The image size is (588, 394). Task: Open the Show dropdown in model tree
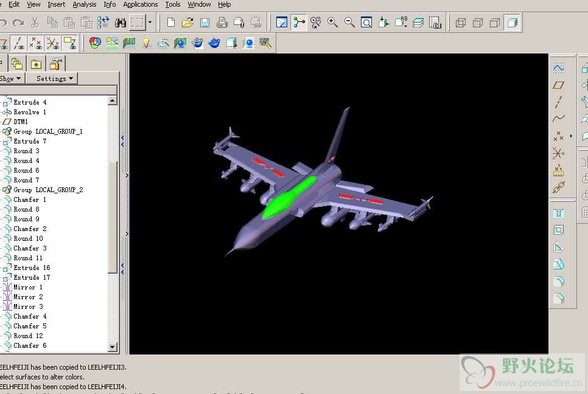[11, 78]
